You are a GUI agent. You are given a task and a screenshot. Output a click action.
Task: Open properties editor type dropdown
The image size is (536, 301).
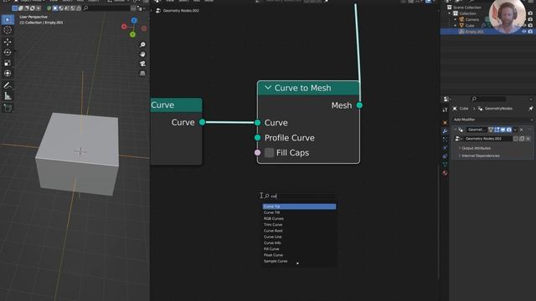click(x=446, y=99)
